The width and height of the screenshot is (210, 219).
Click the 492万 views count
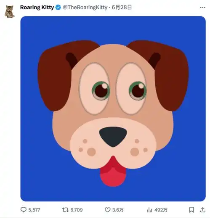click(x=161, y=210)
